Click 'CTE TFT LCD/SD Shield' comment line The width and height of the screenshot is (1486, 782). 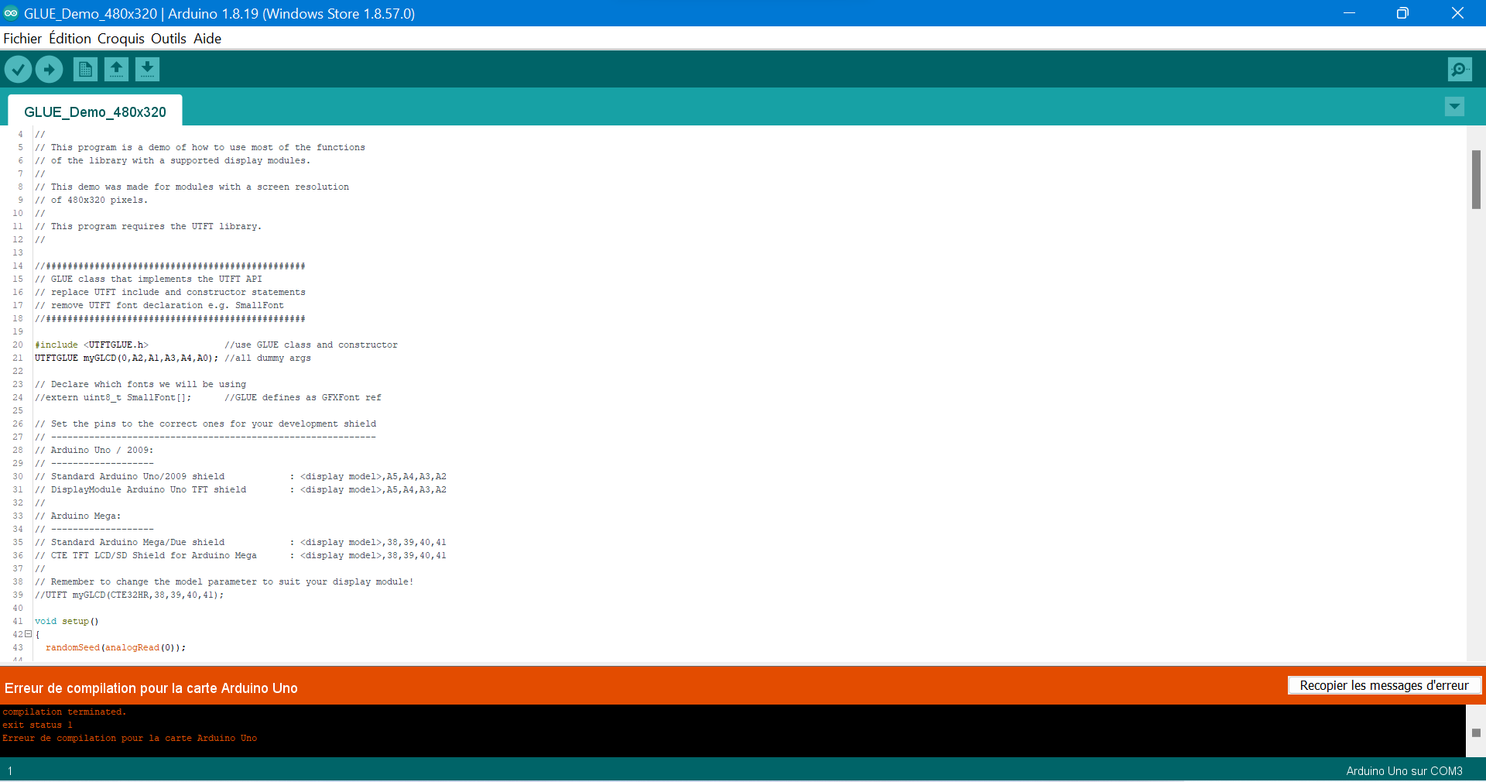[241, 556]
